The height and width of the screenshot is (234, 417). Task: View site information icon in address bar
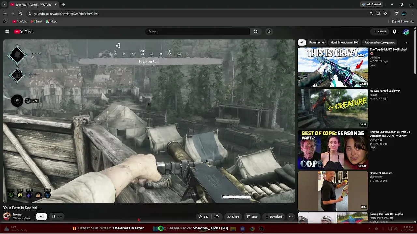tap(30, 14)
